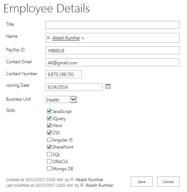Click the 'Title' field label
The width and height of the screenshot is (187, 192).
(x=10, y=24)
